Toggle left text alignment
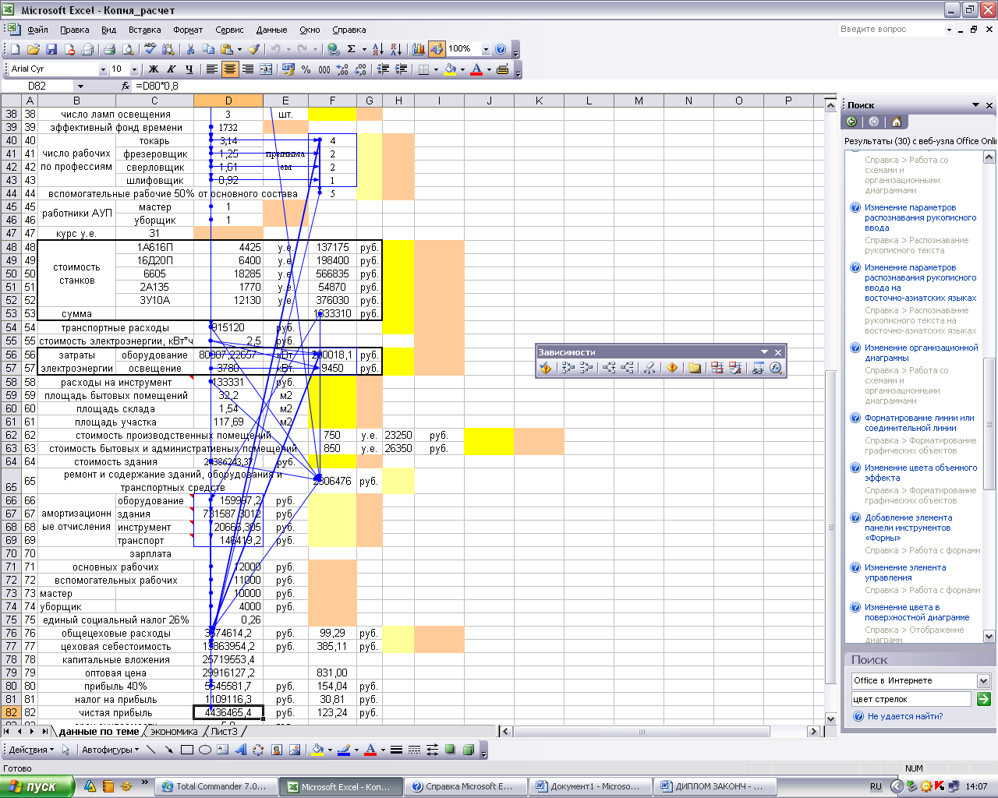 pos(211,69)
